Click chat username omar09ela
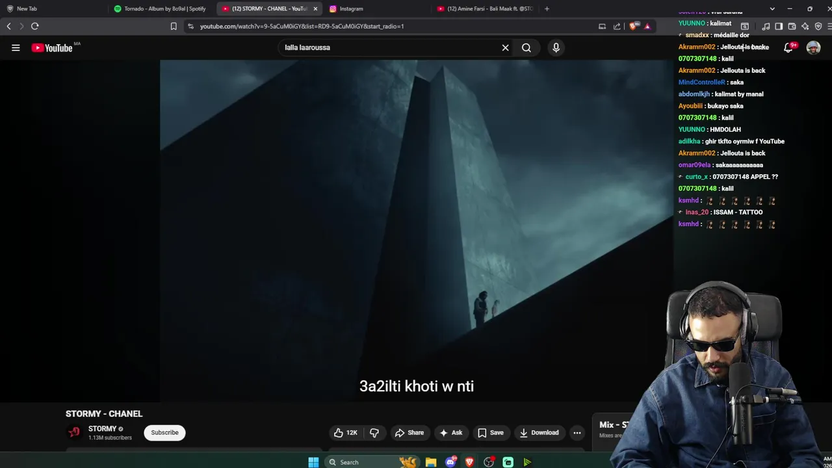This screenshot has width=832, height=468. click(x=694, y=165)
